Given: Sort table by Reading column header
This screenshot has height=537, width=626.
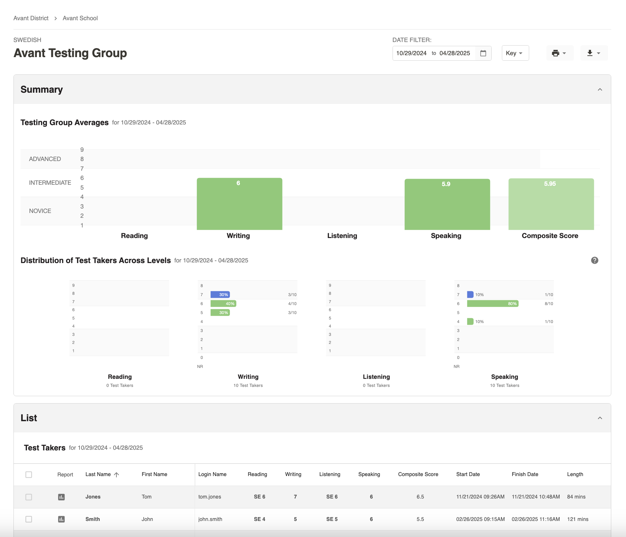Looking at the screenshot, I should [x=257, y=474].
